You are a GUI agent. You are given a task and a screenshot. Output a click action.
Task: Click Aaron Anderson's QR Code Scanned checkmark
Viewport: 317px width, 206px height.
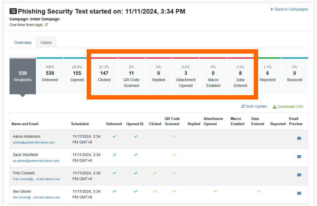(x=174, y=136)
